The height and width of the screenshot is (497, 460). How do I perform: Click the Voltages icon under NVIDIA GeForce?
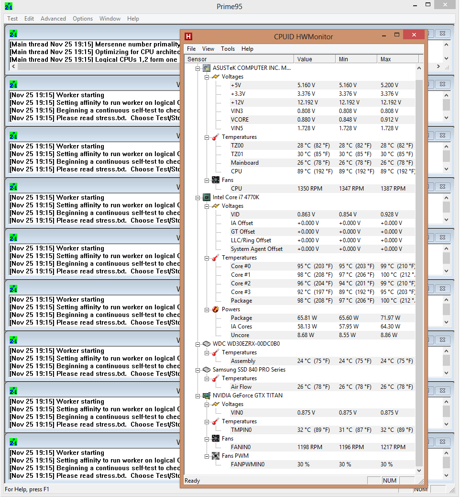tap(216, 404)
